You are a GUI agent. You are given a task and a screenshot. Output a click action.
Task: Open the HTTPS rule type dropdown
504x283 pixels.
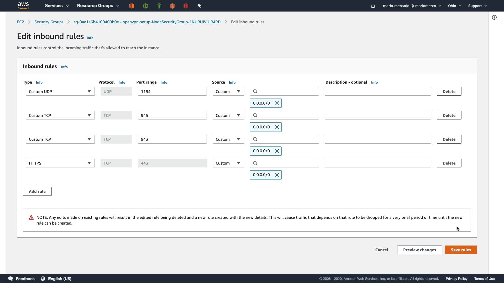click(x=60, y=163)
